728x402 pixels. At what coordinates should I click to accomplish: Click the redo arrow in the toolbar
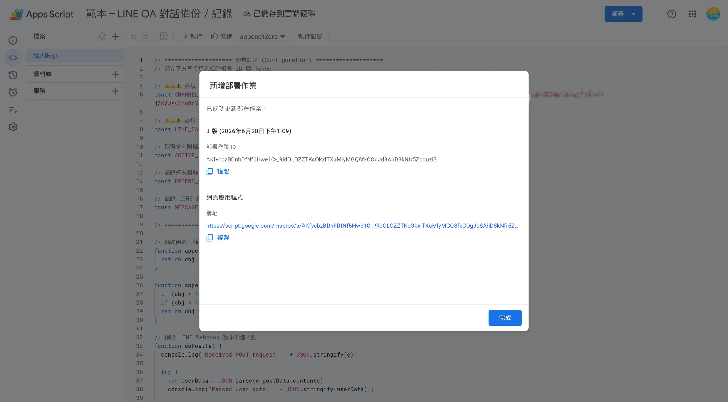click(x=146, y=36)
